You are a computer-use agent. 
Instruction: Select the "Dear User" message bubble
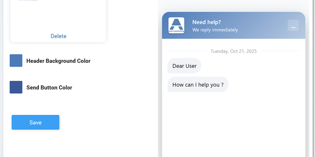184,66
